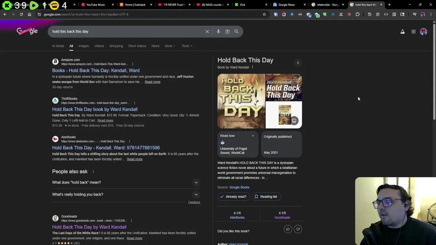Open more options for the Amazon result
The width and height of the screenshot is (436, 245).
pyautogui.click(x=133, y=64)
